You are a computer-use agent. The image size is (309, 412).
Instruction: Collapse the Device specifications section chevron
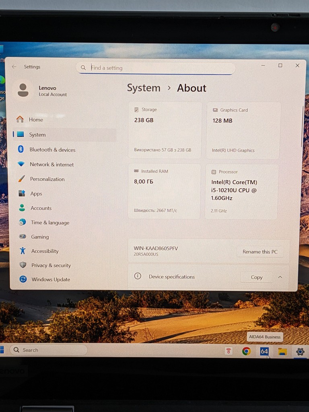pos(280,277)
